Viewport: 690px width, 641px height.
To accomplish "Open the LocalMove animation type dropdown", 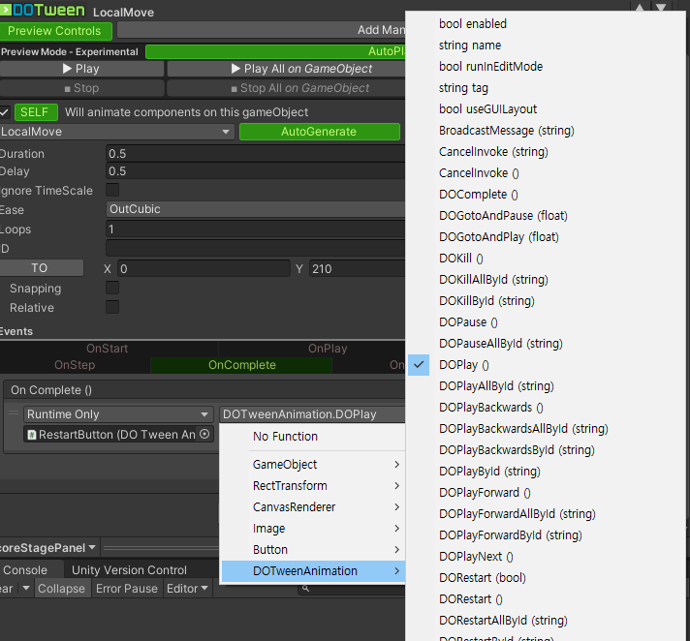I will point(116,132).
